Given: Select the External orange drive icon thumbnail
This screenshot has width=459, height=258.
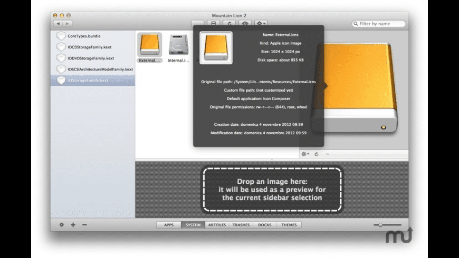Looking at the screenshot, I should pyautogui.click(x=150, y=44).
